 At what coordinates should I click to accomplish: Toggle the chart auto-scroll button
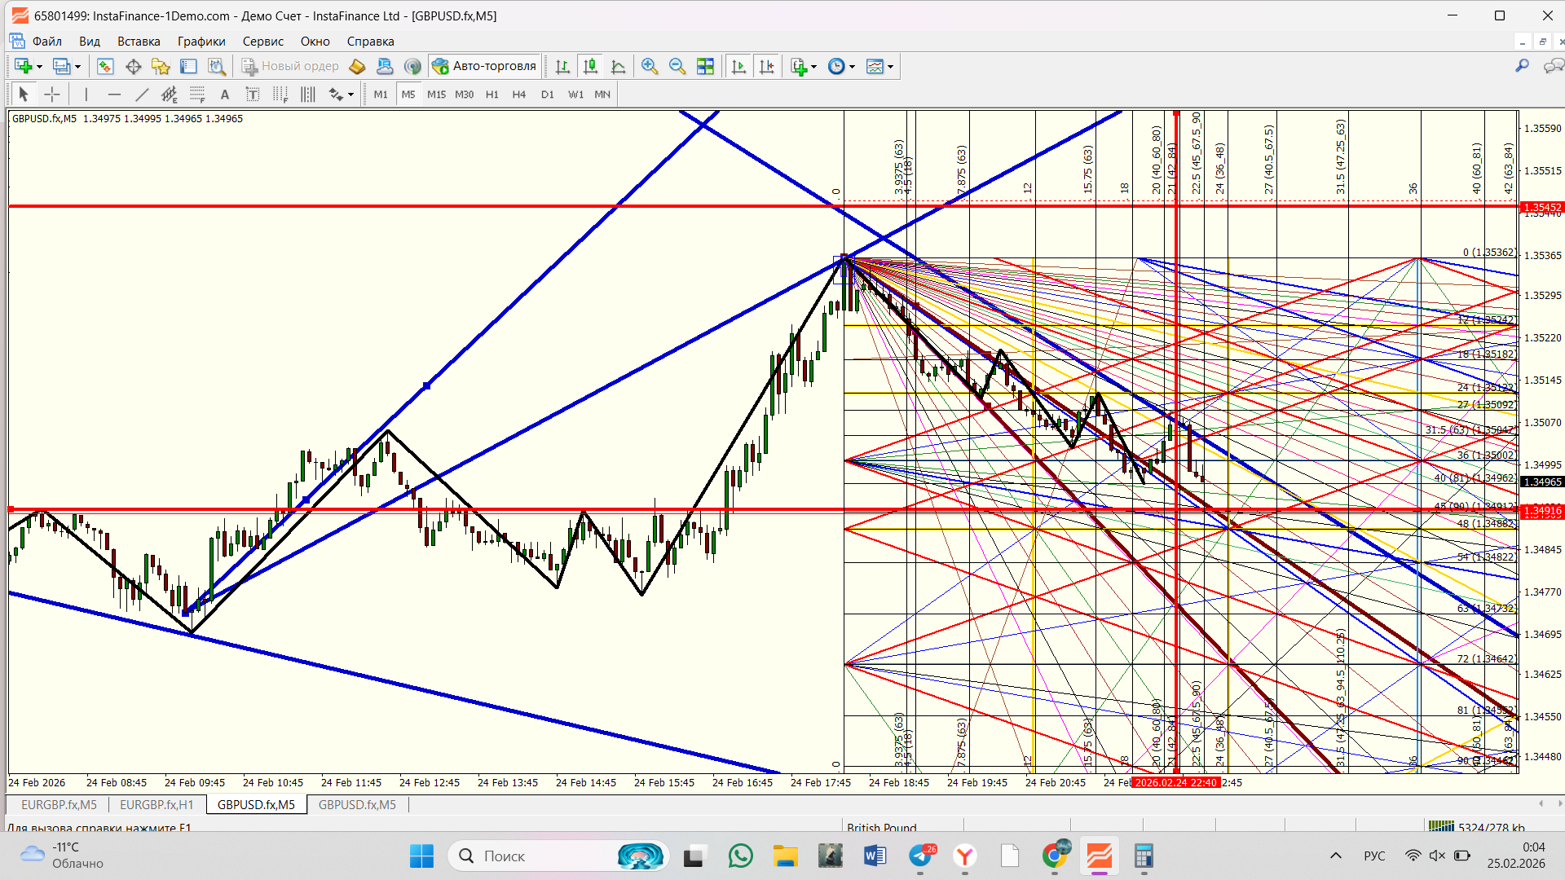[x=738, y=67]
